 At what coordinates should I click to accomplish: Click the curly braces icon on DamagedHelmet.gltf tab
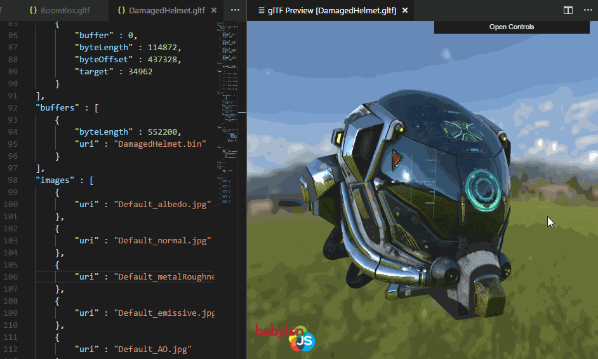(x=121, y=10)
